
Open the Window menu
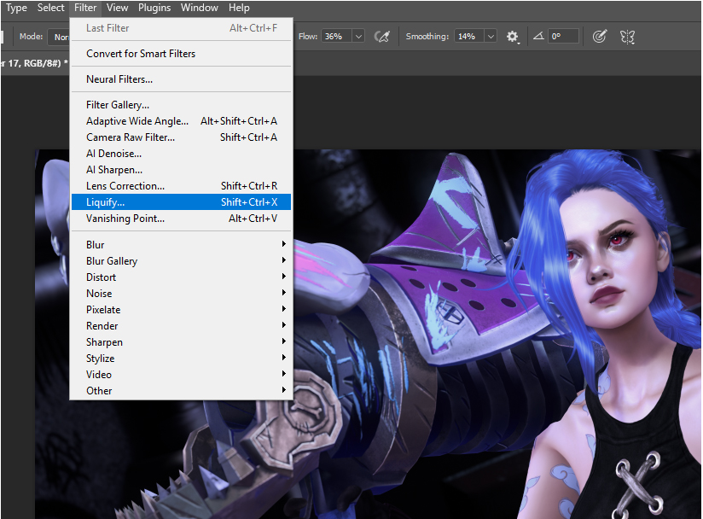pos(199,8)
